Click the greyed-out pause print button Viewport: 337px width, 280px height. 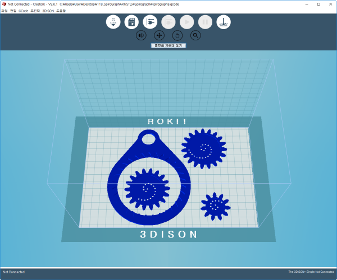[x=205, y=22]
